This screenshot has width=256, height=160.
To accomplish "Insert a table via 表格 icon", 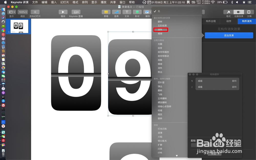I will (x=106, y=12).
